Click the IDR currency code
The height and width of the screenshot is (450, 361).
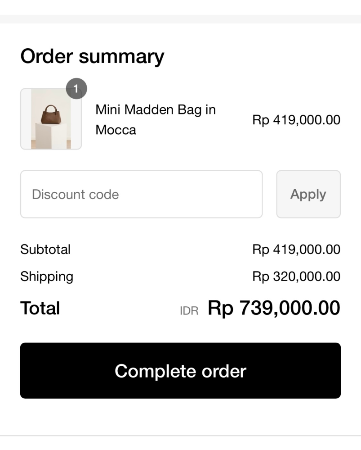(x=189, y=311)
